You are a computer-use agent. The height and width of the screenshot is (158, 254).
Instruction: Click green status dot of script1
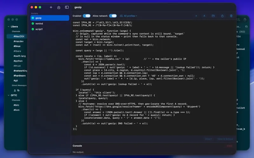33,29
